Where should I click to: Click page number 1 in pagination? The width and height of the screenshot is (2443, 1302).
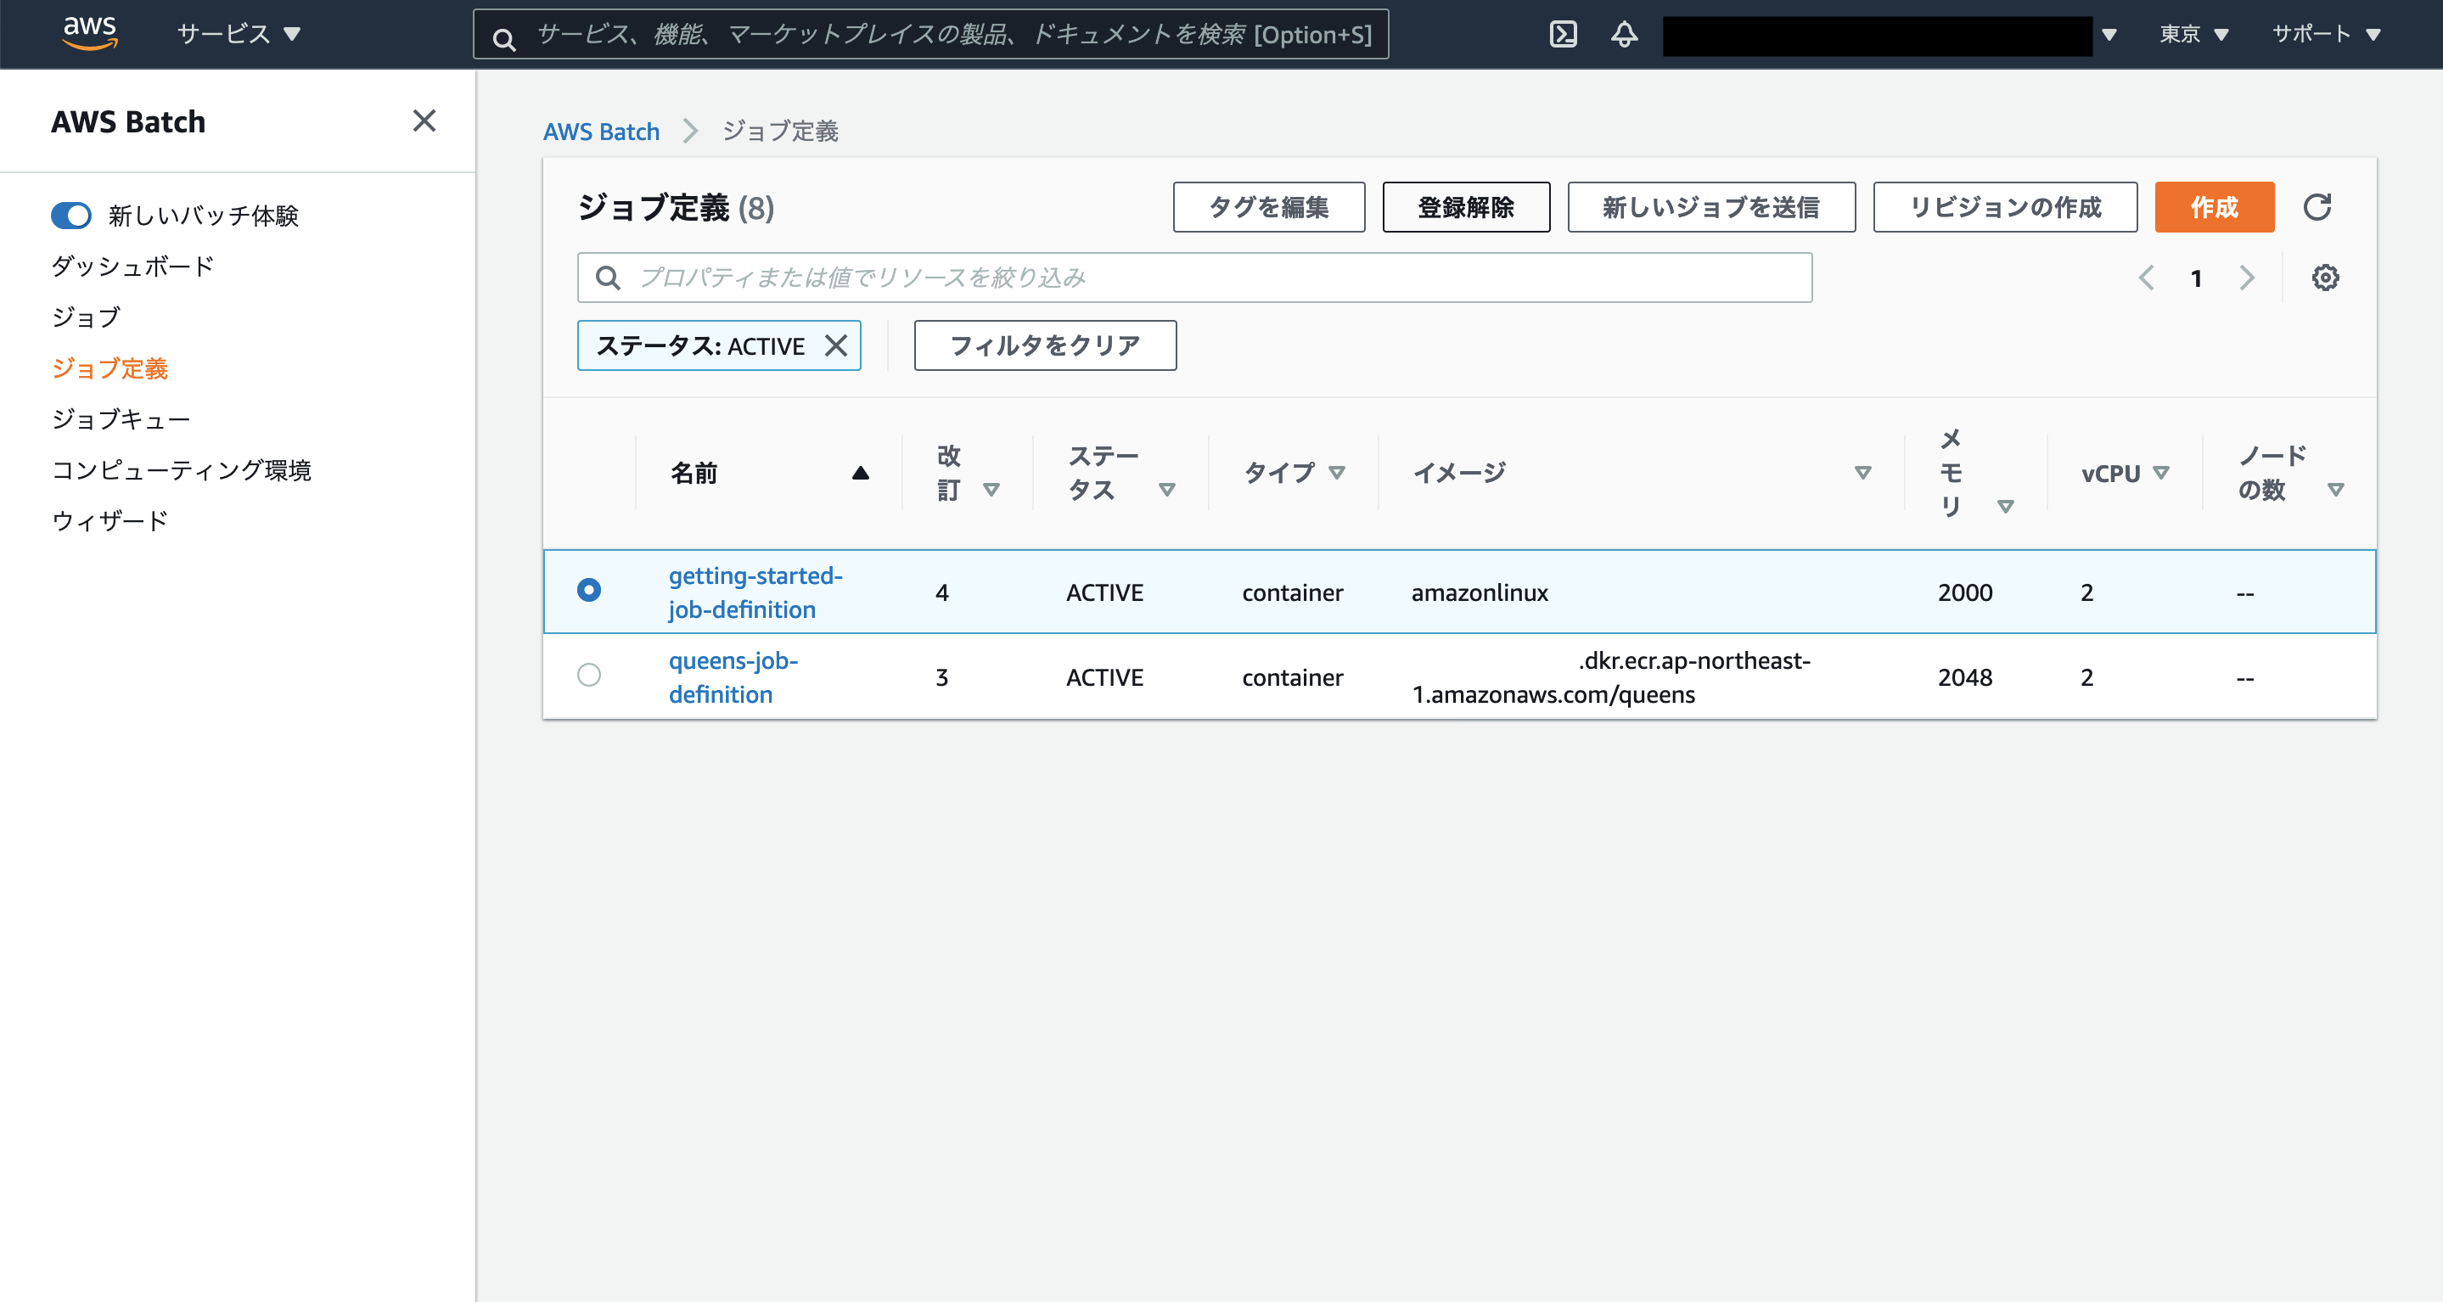[2197, 278]
